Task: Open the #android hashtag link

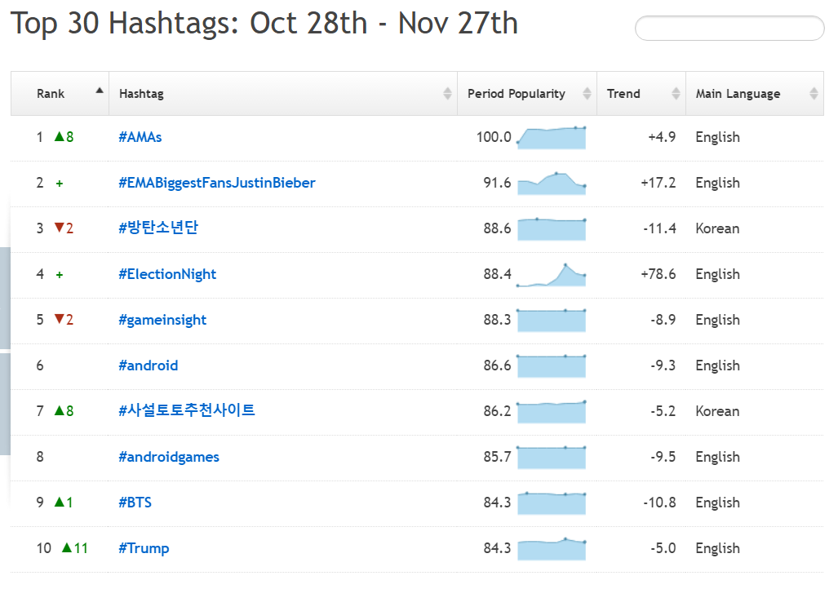Action: (x=148, y=365)
